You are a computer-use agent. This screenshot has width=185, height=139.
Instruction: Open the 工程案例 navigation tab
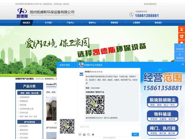coord(136,23)
